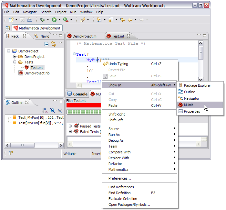Image resolution: width=226 pixels, height=210 pixels.
Task: Click the Next Annotation toolbar icon
Action: [x=99, y=20]
